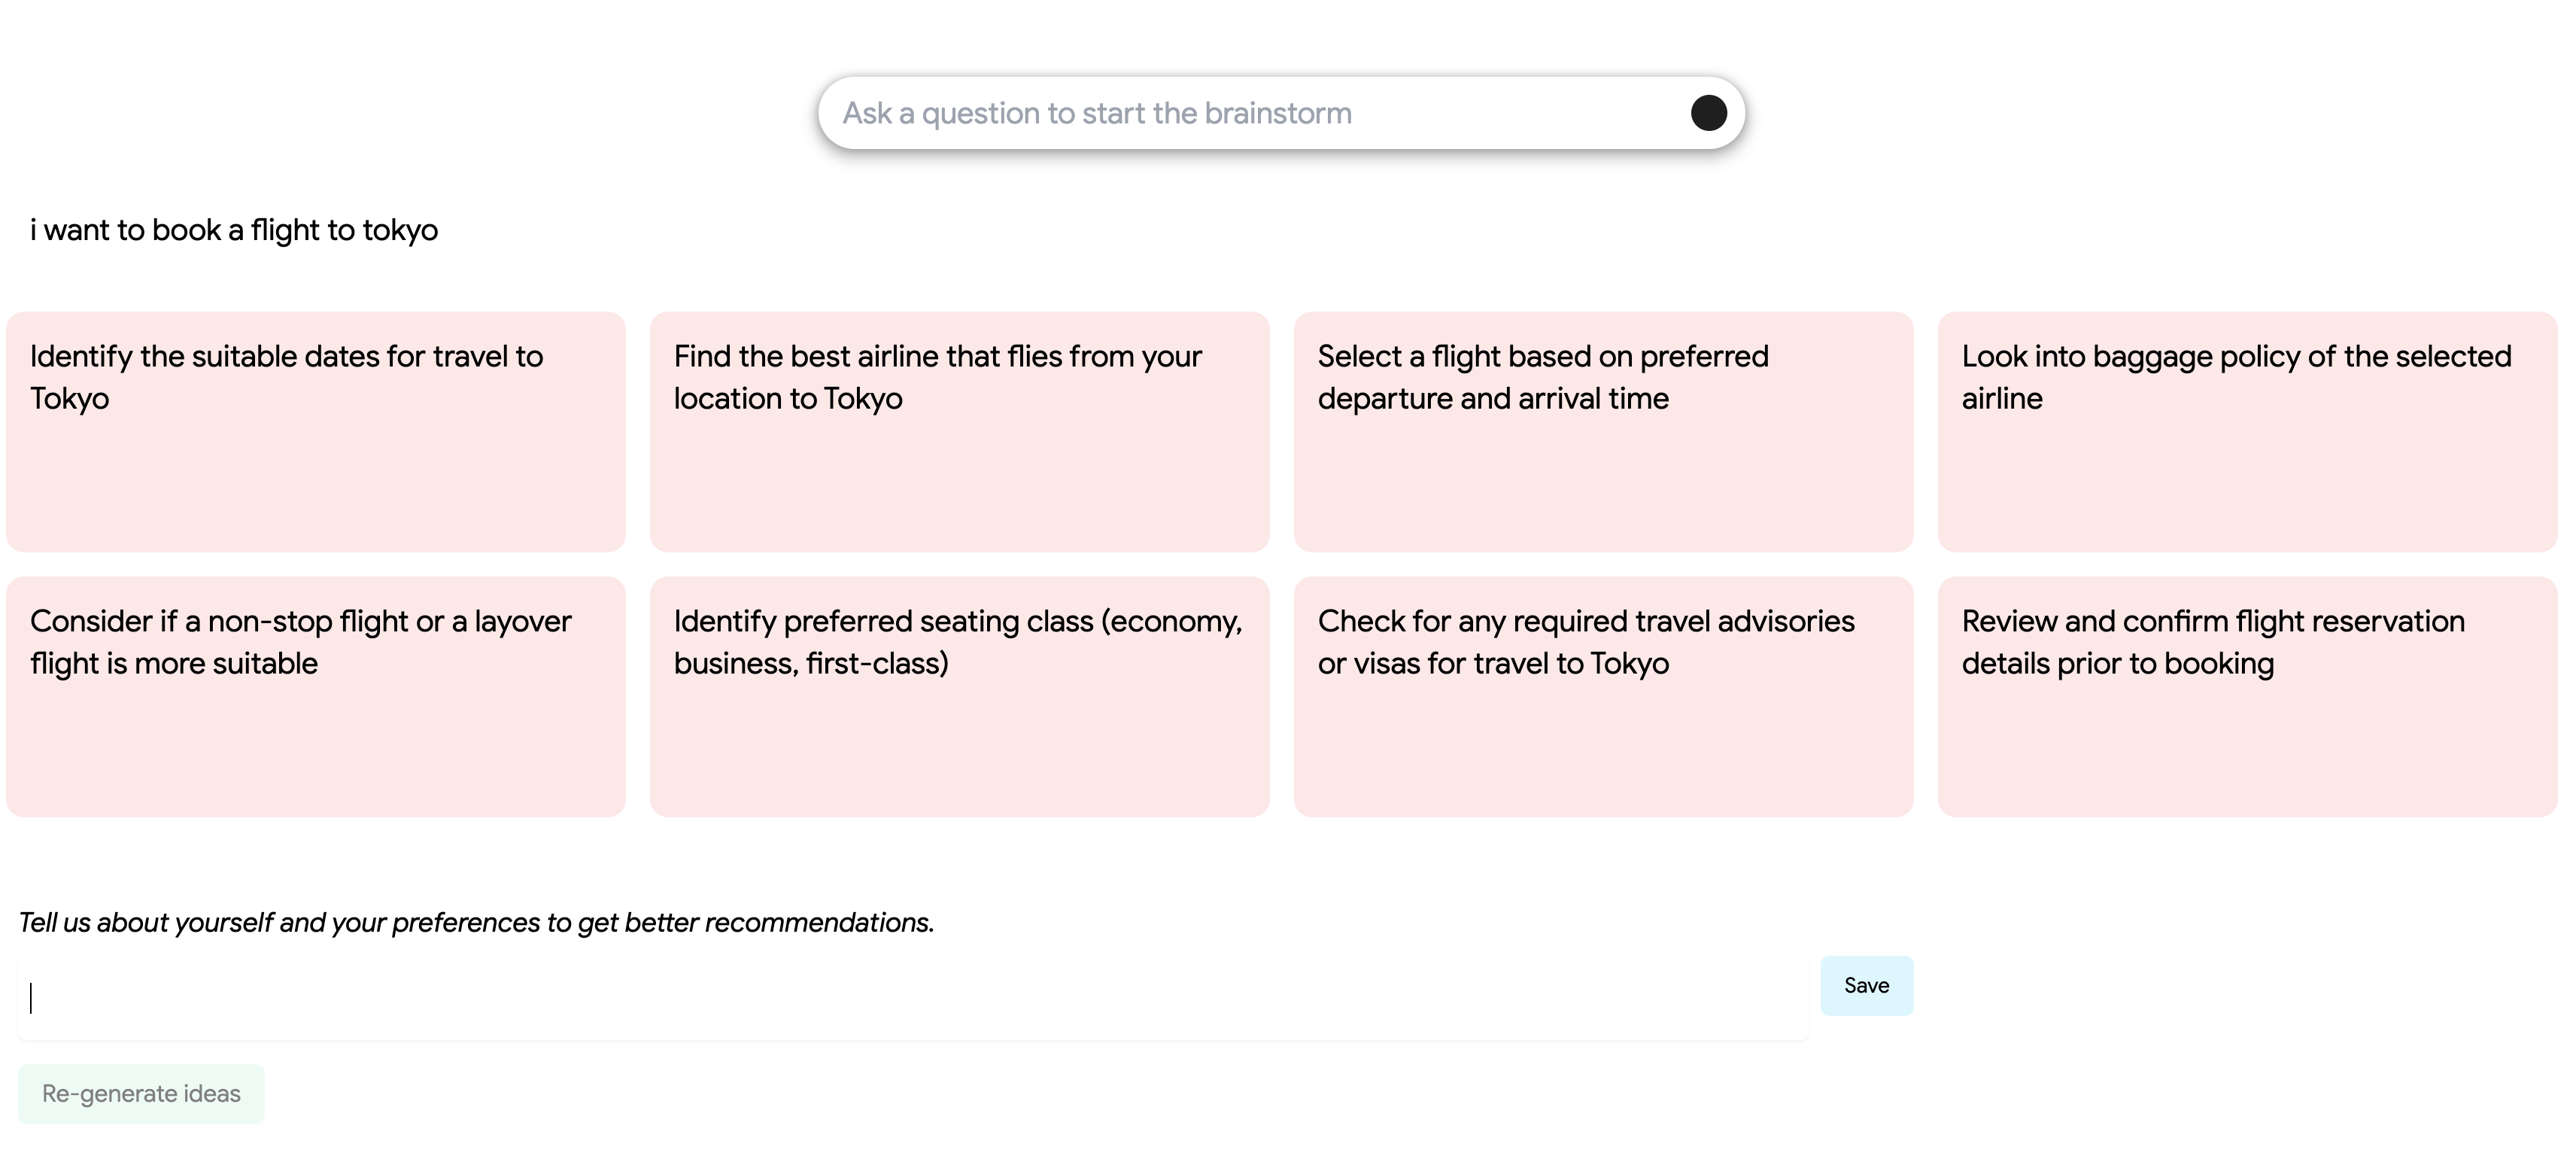Open the 'Find the best airline' card
The image size is (2576, 1162).
[959, 431]
